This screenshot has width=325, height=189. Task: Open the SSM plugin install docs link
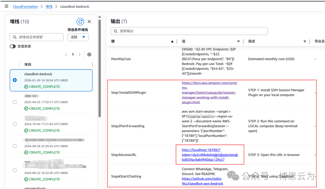pos(209,92)
